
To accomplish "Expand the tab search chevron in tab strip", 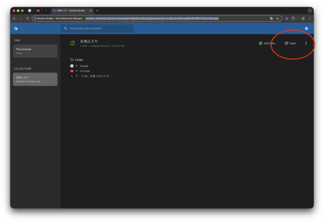I will [310, 10].
